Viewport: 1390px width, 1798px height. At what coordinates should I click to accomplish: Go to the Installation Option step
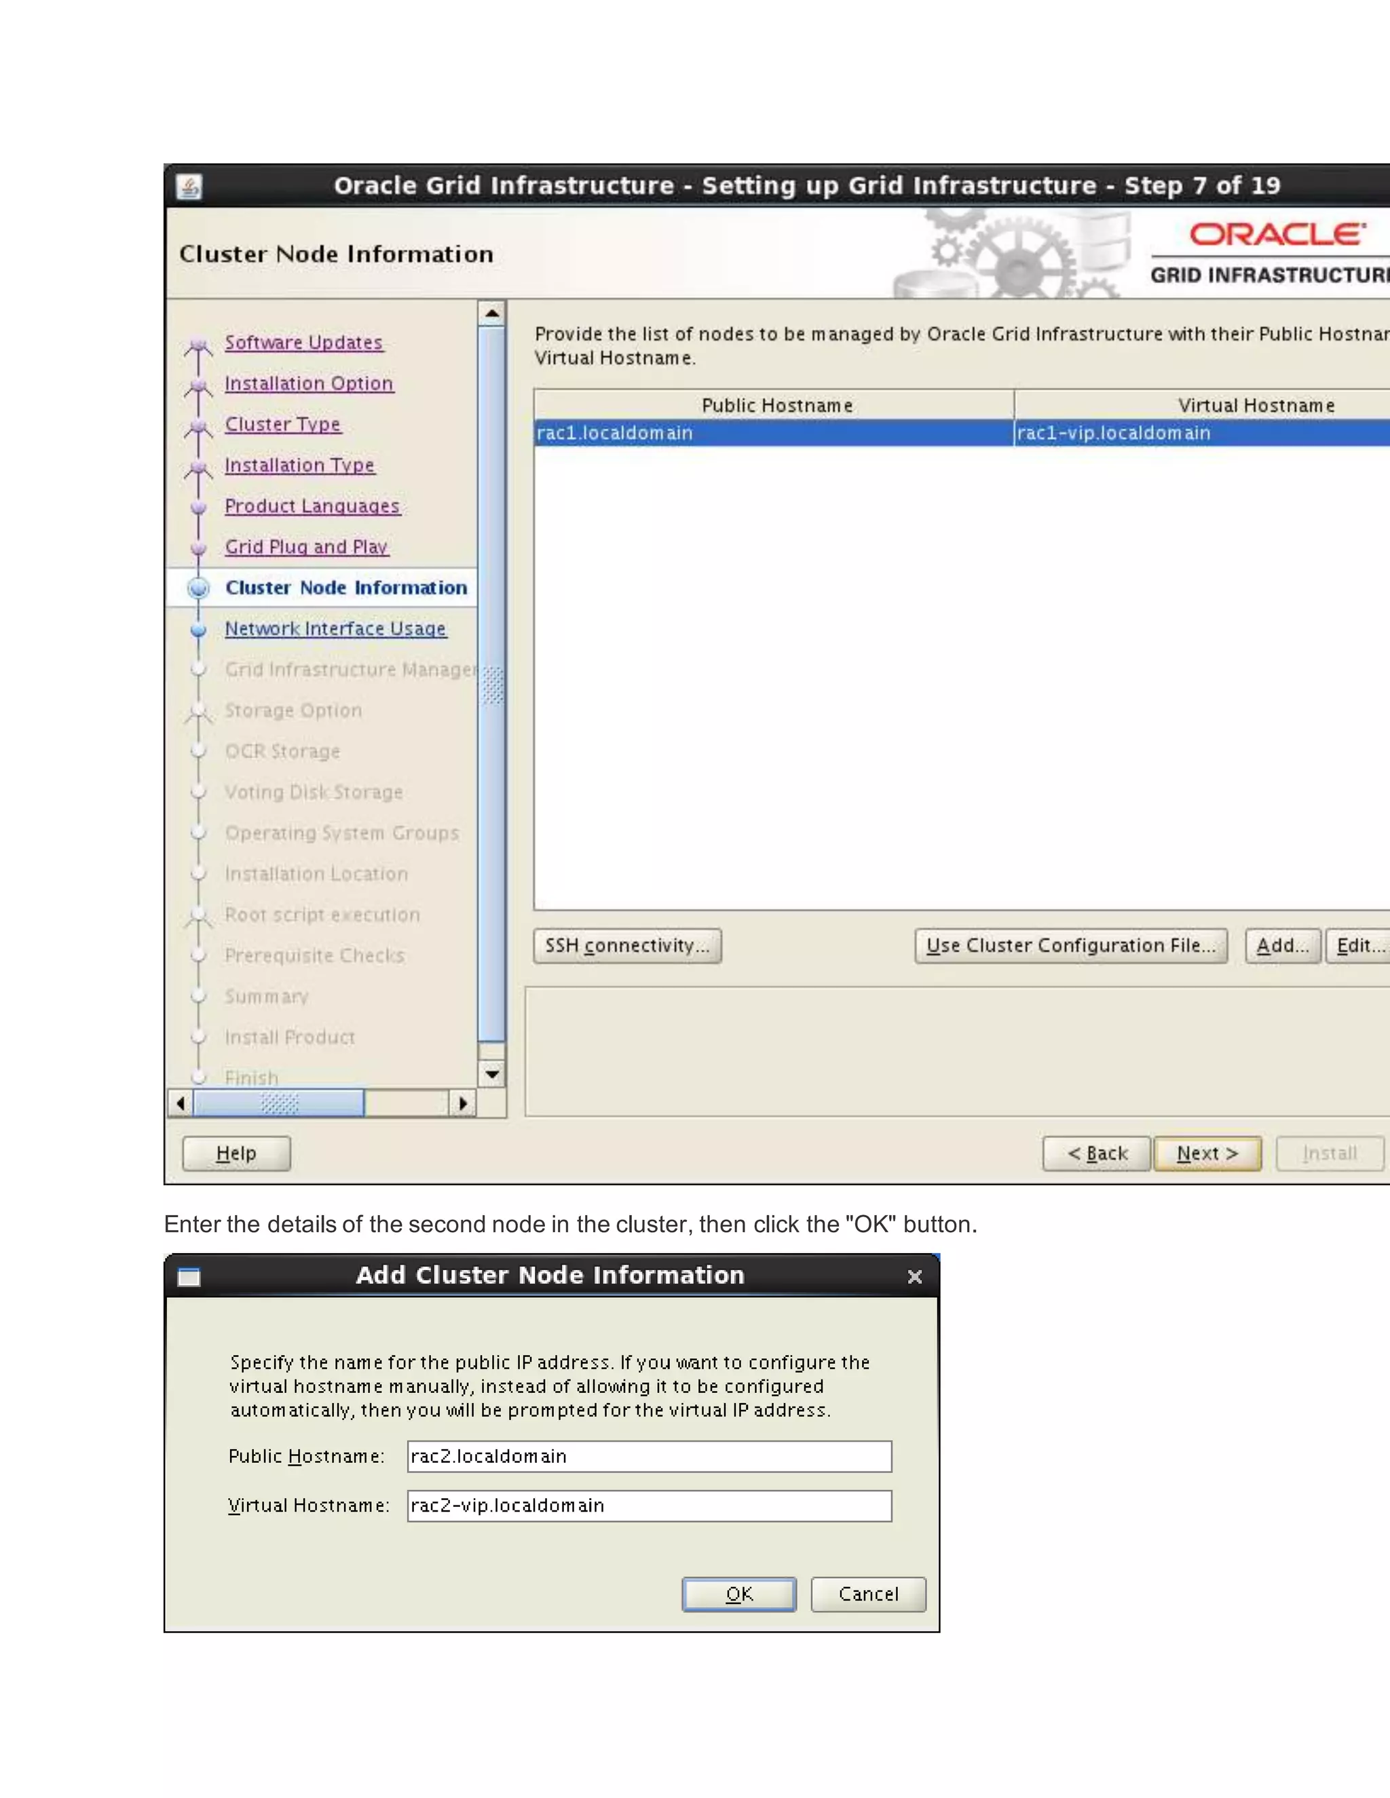point(309,383)
